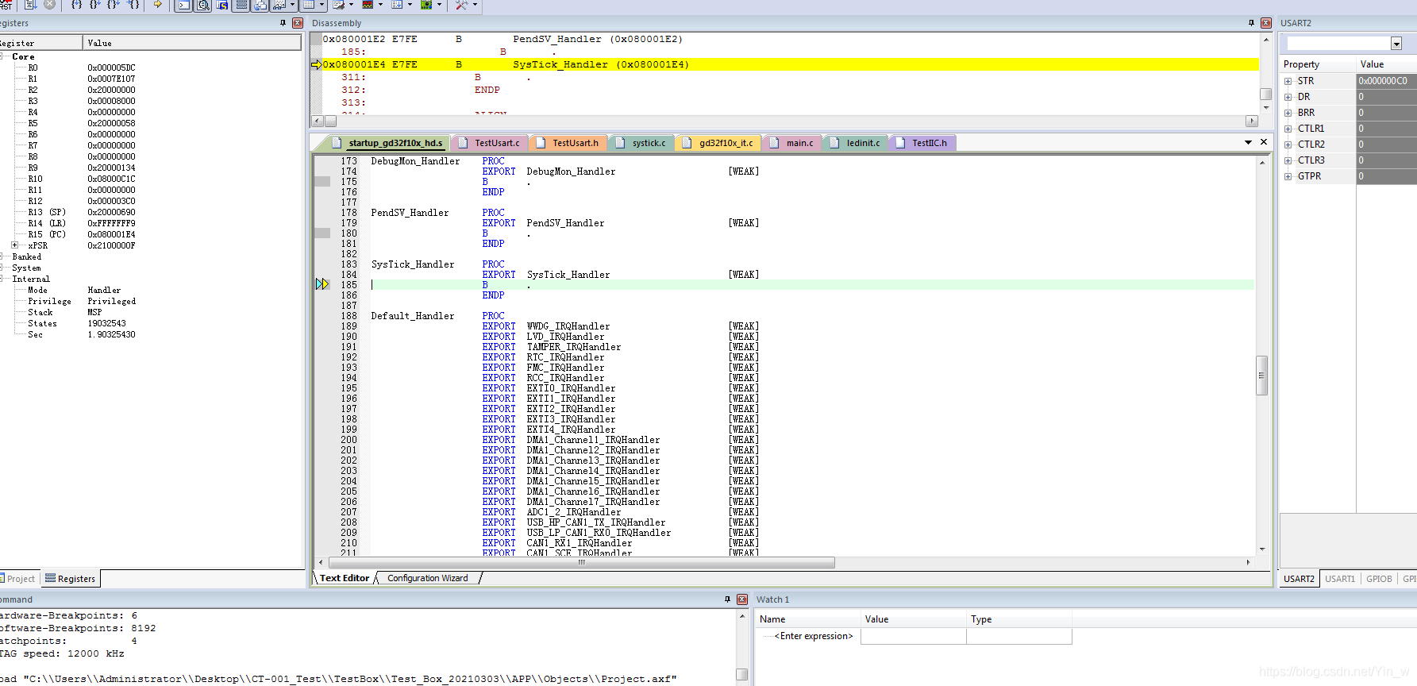Open the ledinit.c editor tab
This screenshot has width=1417, height=686.
857,143
